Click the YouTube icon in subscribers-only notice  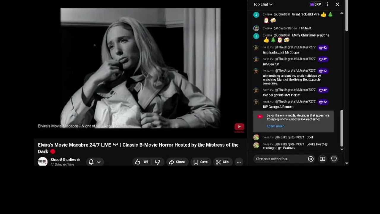260,117
